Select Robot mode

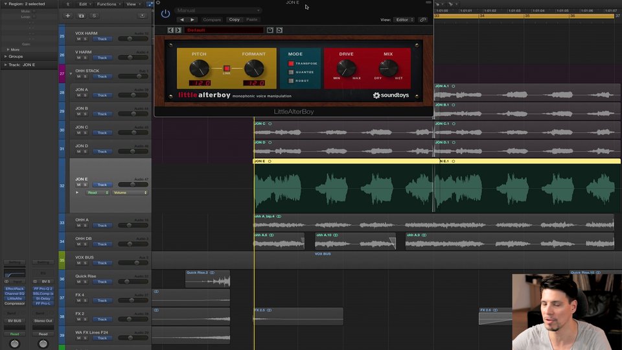point(291,81)
